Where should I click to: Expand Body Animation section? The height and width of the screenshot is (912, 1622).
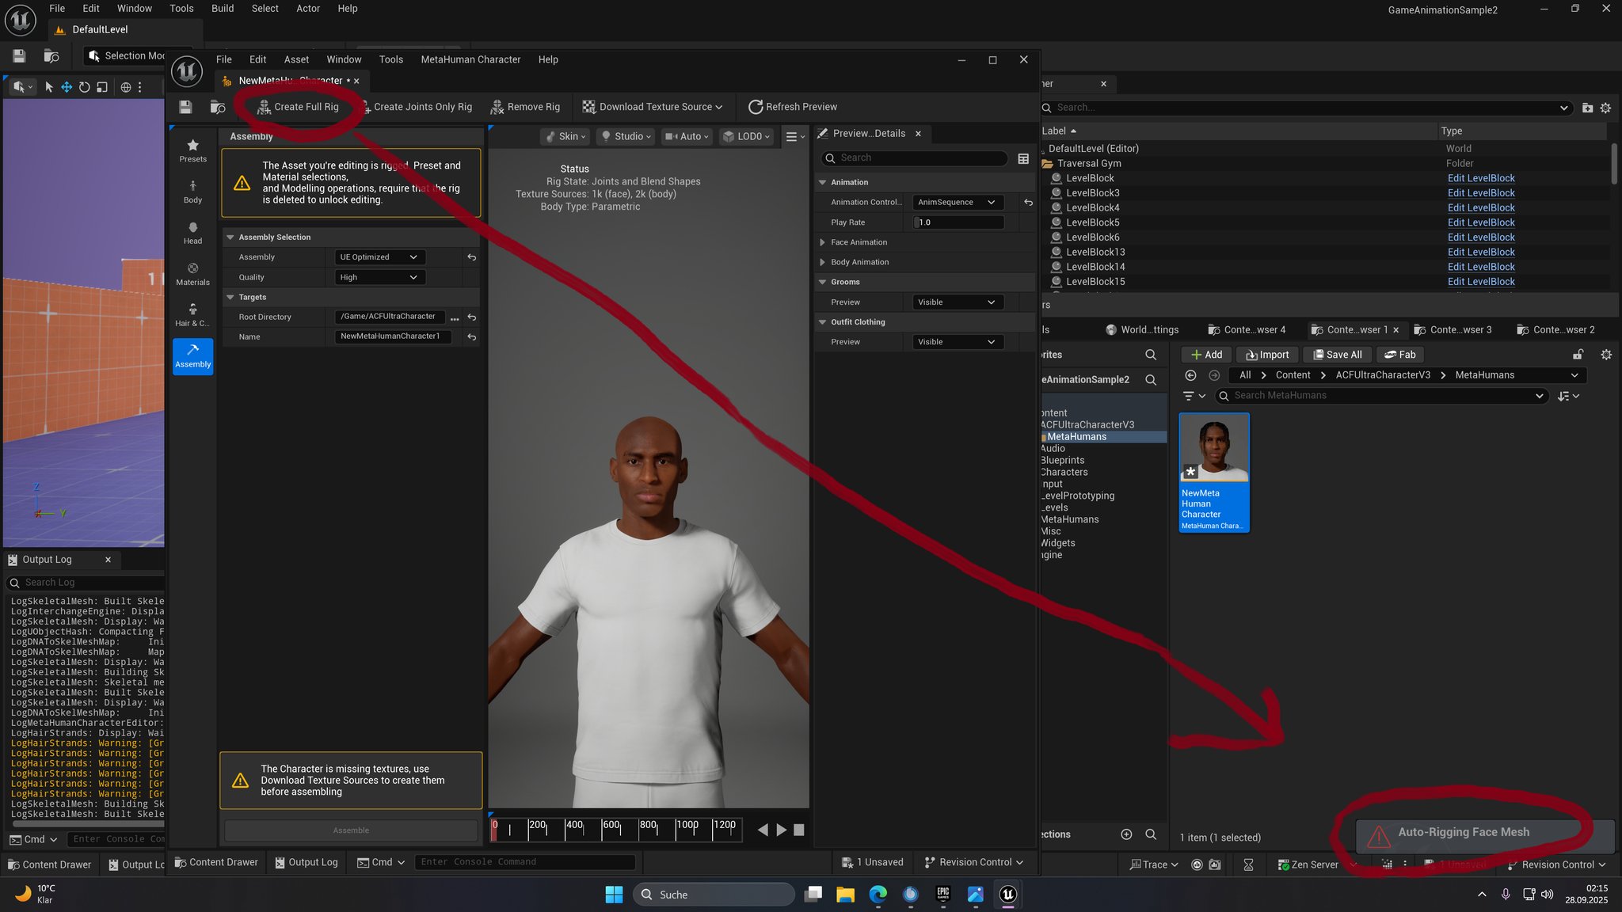coord(822,262)
